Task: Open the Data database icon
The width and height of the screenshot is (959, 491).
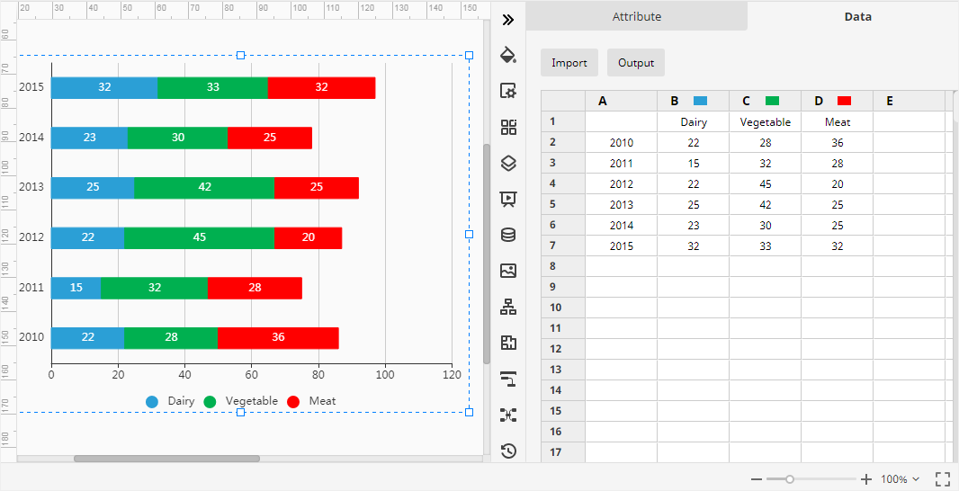Action: (x=508, y=235)
